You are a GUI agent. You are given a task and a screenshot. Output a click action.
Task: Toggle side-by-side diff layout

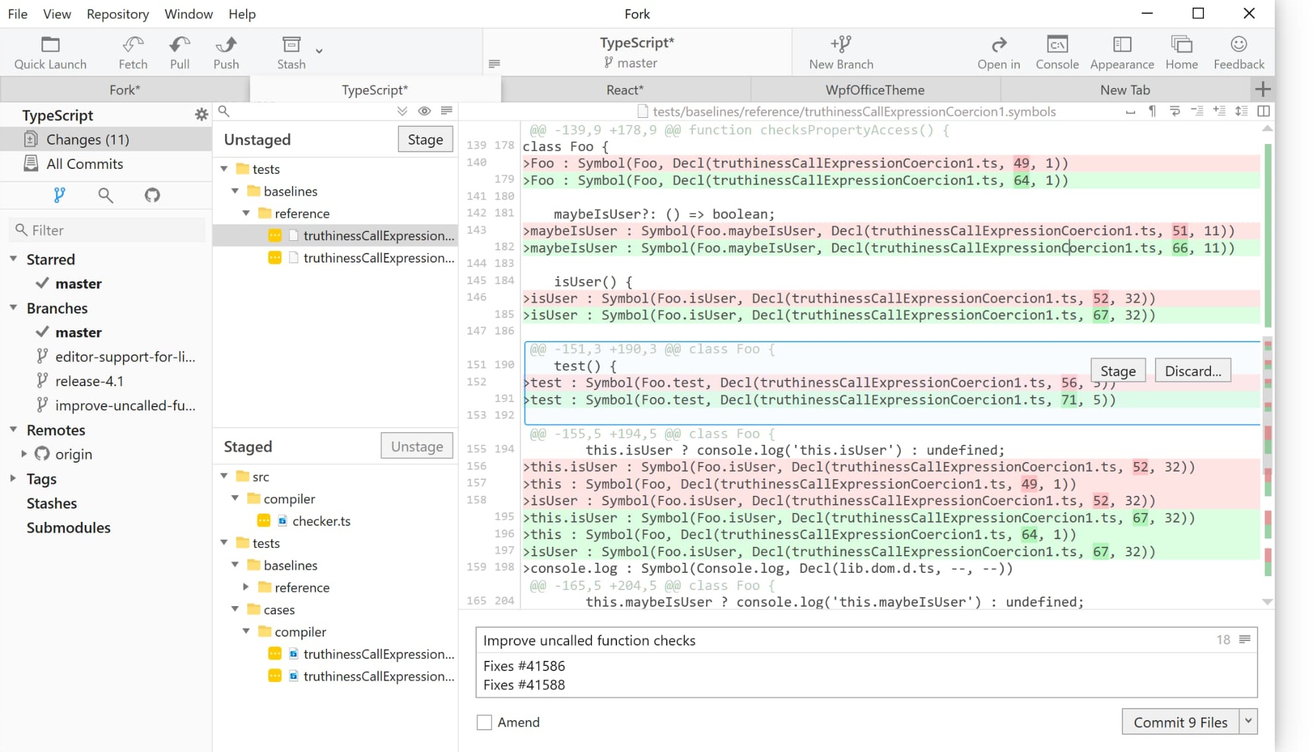tap(1263, 111)
